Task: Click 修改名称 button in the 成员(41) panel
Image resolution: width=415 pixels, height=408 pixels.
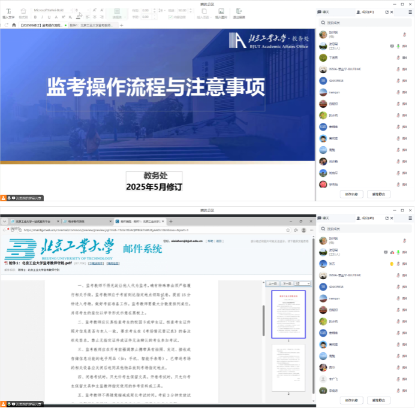Action: click(352, 194)
